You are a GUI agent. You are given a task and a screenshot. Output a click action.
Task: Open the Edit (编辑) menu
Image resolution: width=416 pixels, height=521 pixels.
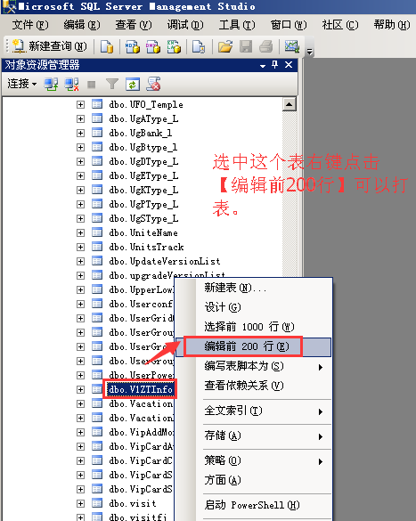click(x=82, y=25)
